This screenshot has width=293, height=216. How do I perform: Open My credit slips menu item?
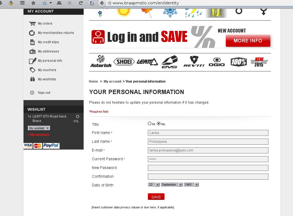(48, 42)
